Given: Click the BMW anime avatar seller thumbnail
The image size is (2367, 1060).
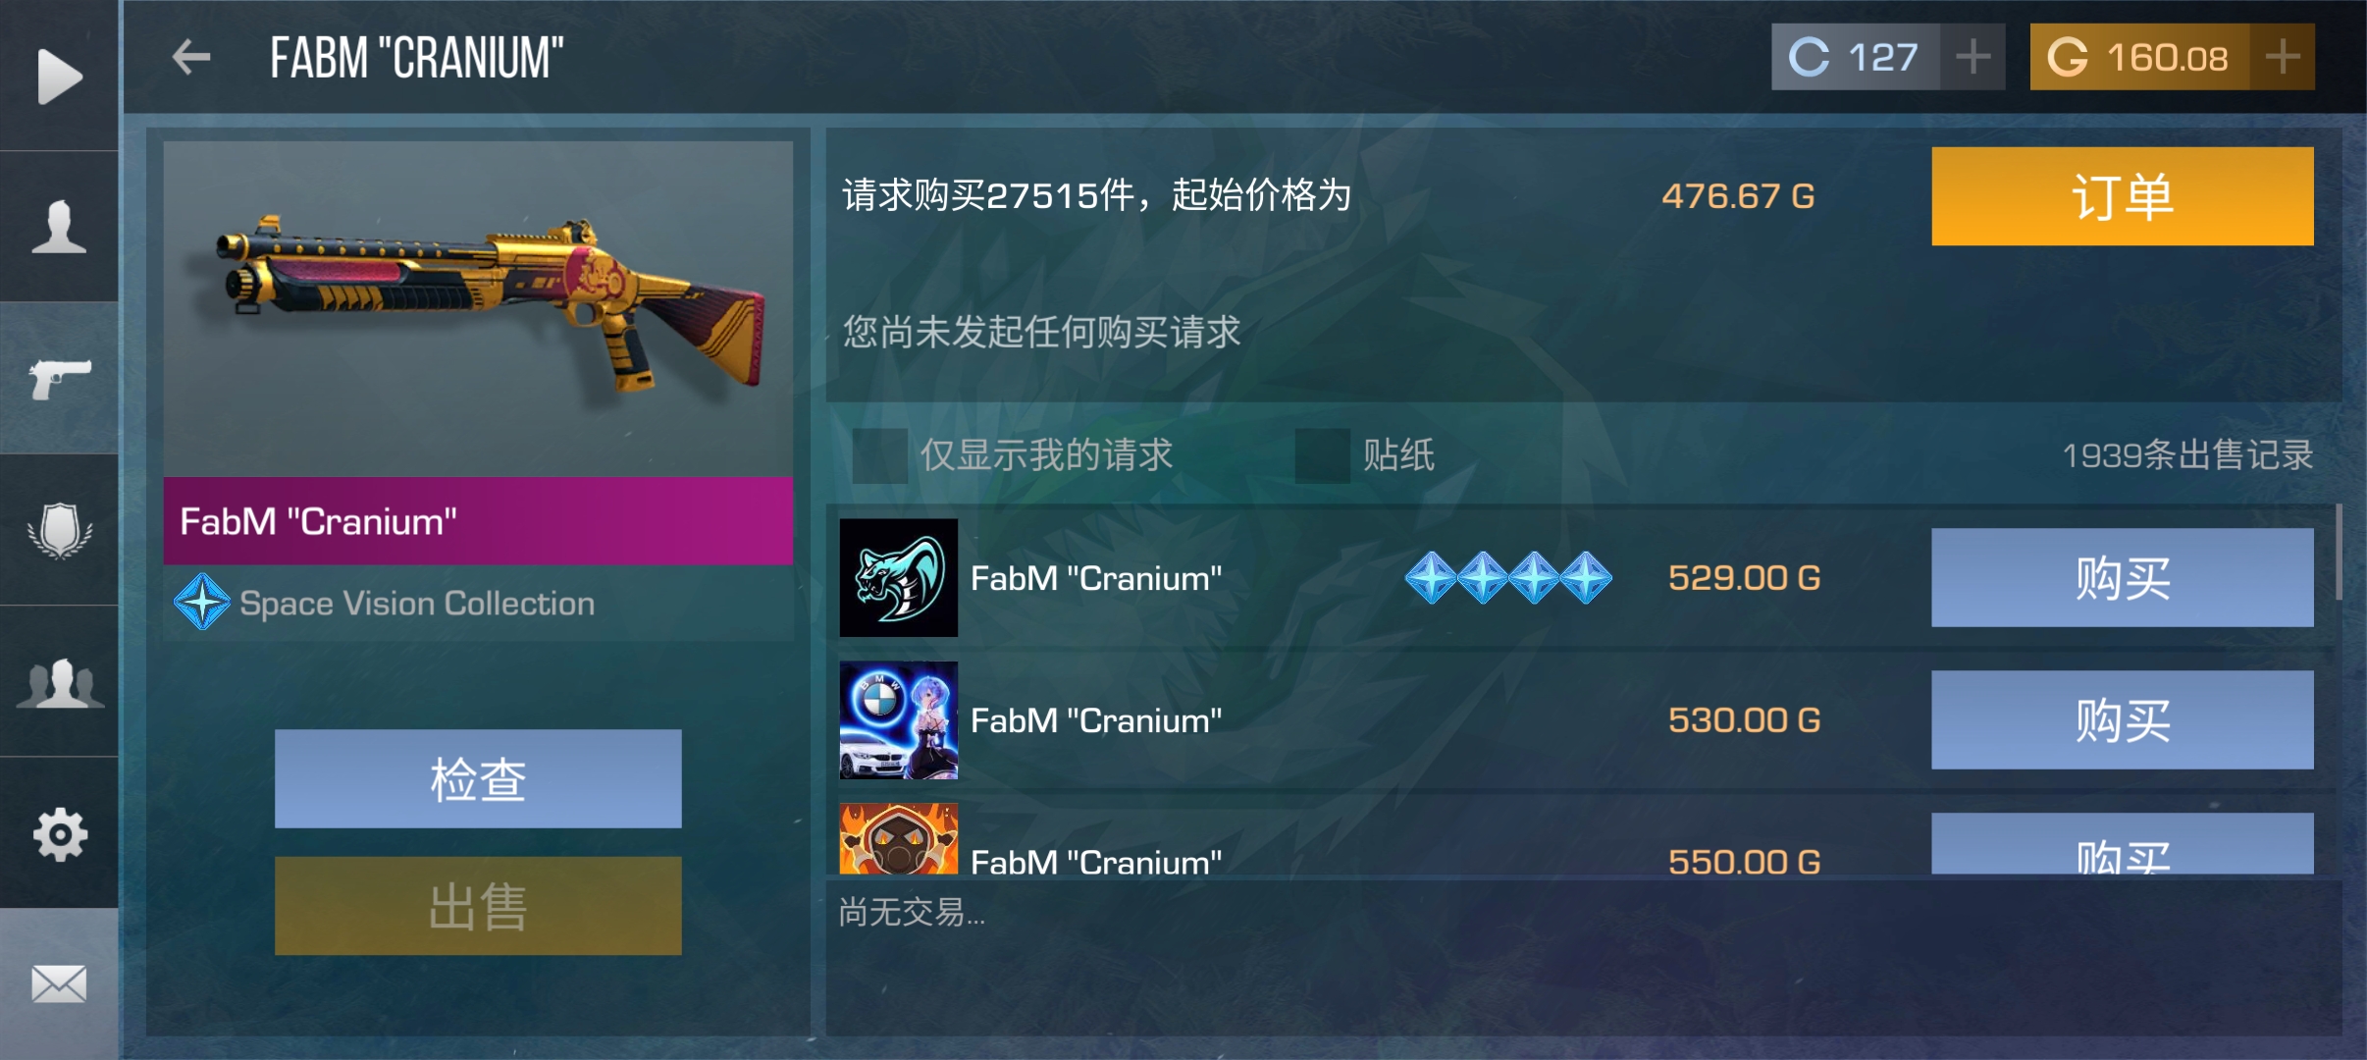Looking at the screenshot, I should pyautogui.click(x=898, y=719).
